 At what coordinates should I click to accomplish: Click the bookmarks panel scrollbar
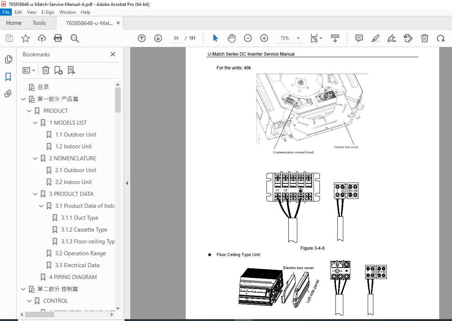(x=118, y=100)
